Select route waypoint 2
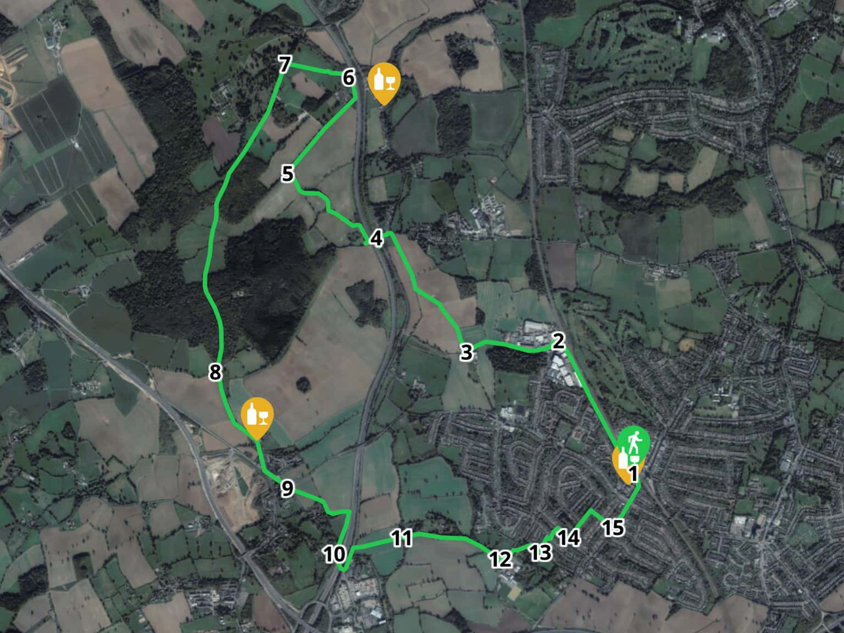The height and width of the screenshot is (633, 844). (x=558, y=341)
